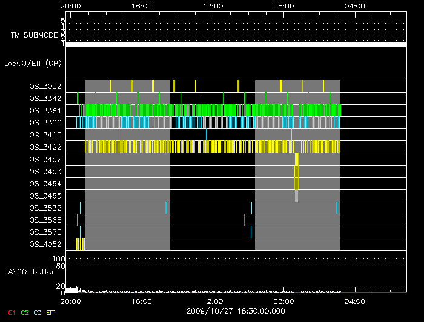Click the OS_4052 row label
The image size is (424, 322).
[45, 244]
